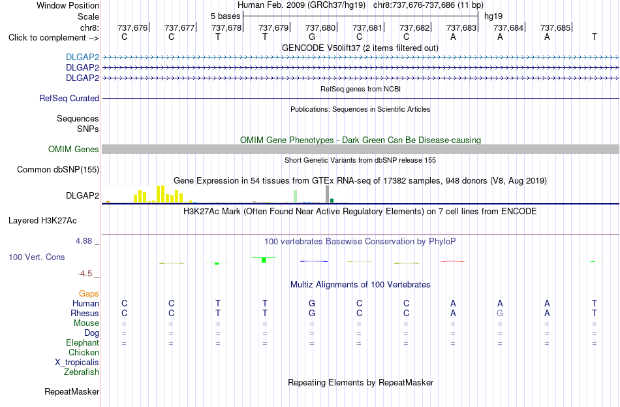Click the Common dbSNP(155) track label
The height and width of the screenshot is (407, 620).
[57, 169]
